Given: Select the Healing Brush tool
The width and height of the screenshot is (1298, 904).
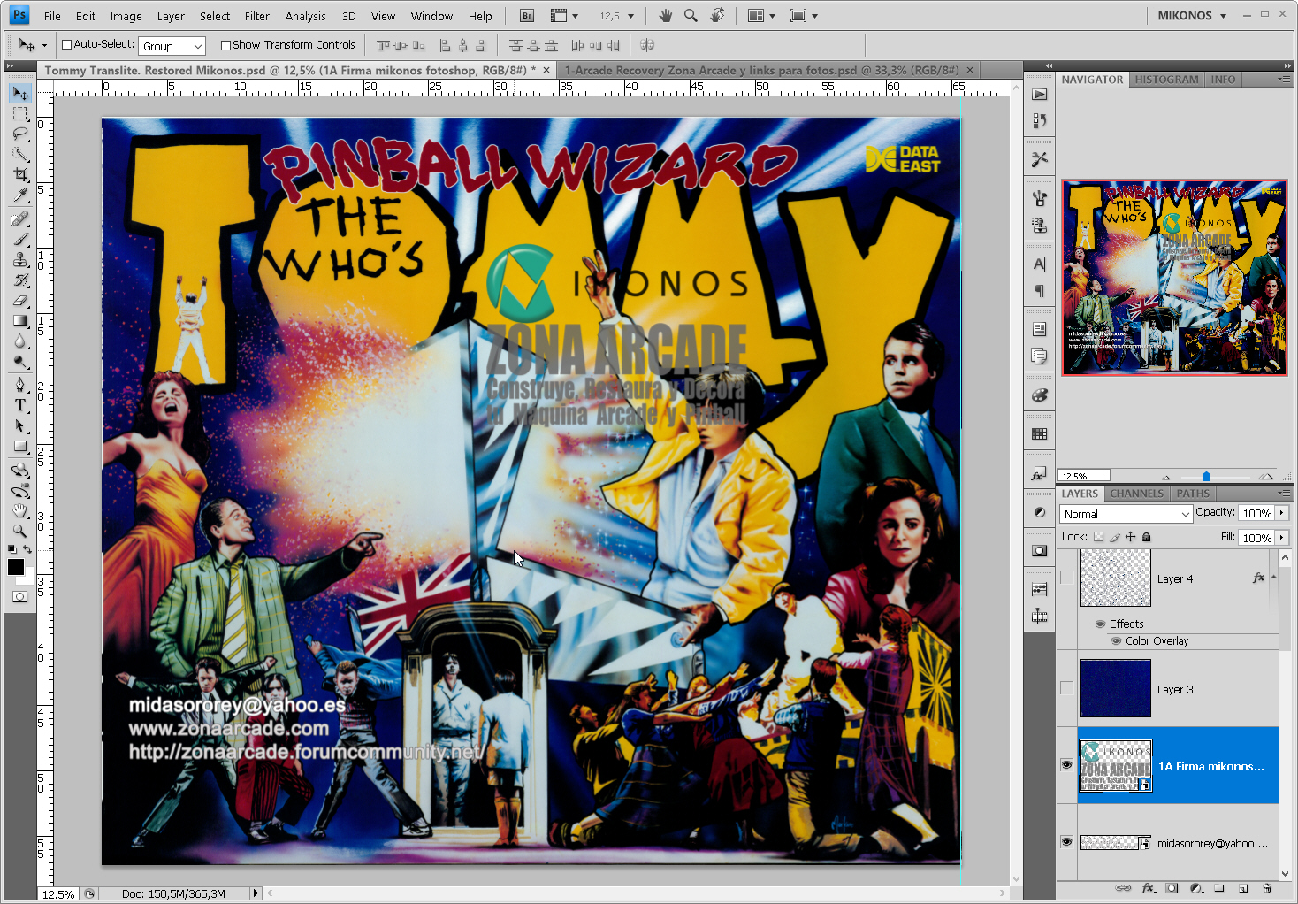Looking at the screenshot, I should click(19, 219).
